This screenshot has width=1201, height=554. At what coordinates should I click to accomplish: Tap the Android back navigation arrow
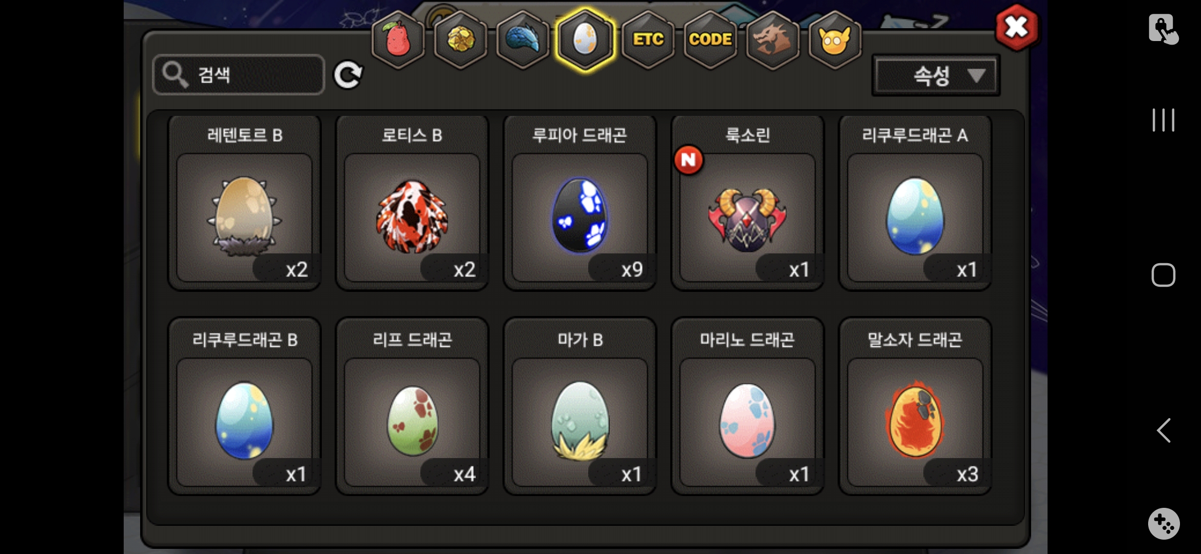1164,430
